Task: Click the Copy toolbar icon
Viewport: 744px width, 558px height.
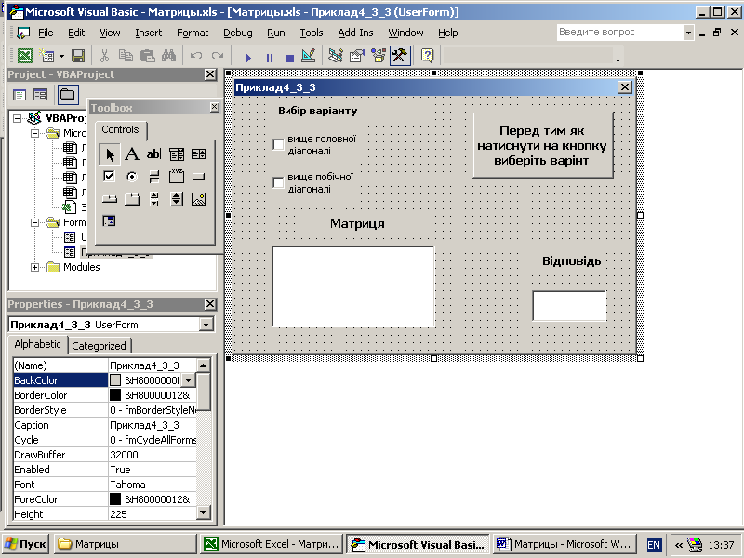Action: 126,57
